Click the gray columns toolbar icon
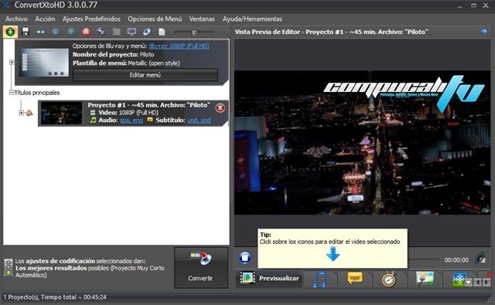495x305 pixels. (117, 32)
